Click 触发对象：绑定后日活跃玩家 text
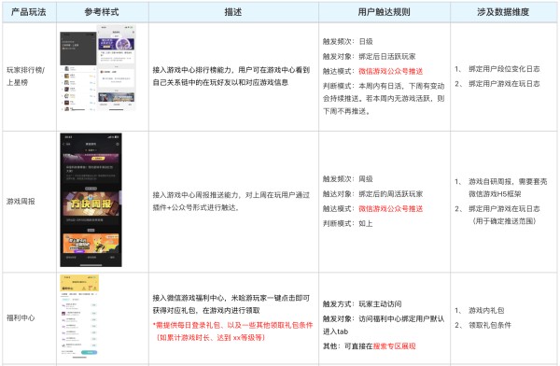 [x=370, y=56]
